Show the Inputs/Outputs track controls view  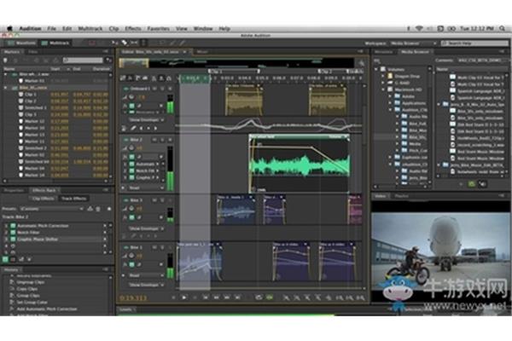[x=123, y=78]
